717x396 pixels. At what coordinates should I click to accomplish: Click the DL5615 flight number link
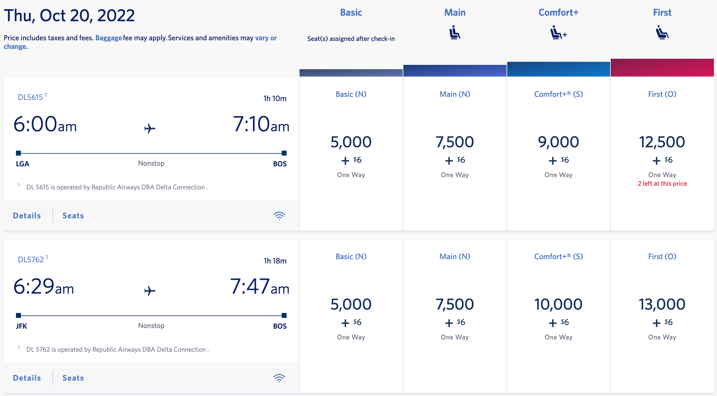point(30,97)
